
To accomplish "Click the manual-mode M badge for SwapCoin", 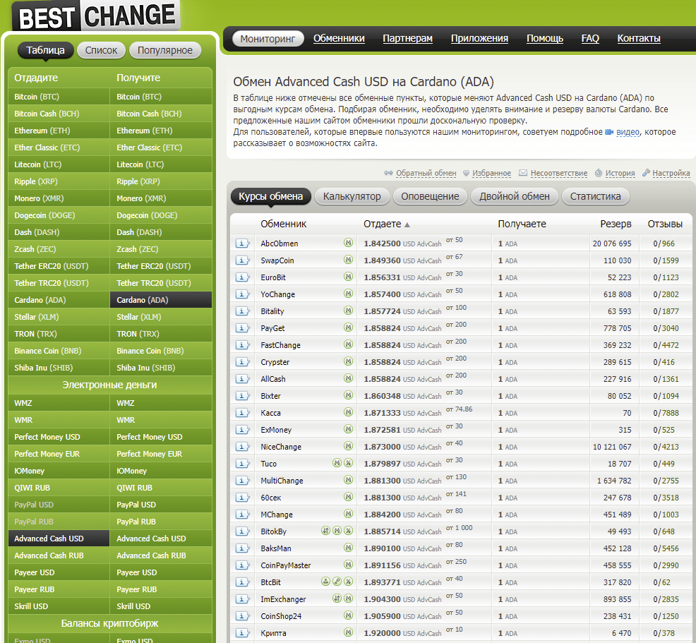I will (x=348, y=260).
